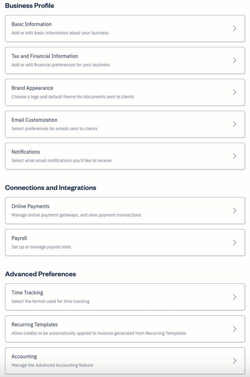
Task: Expand the Online Payments chevron
Action: coord(235,210)
